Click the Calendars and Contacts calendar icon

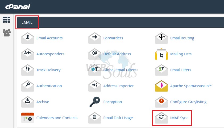point(28,118)
